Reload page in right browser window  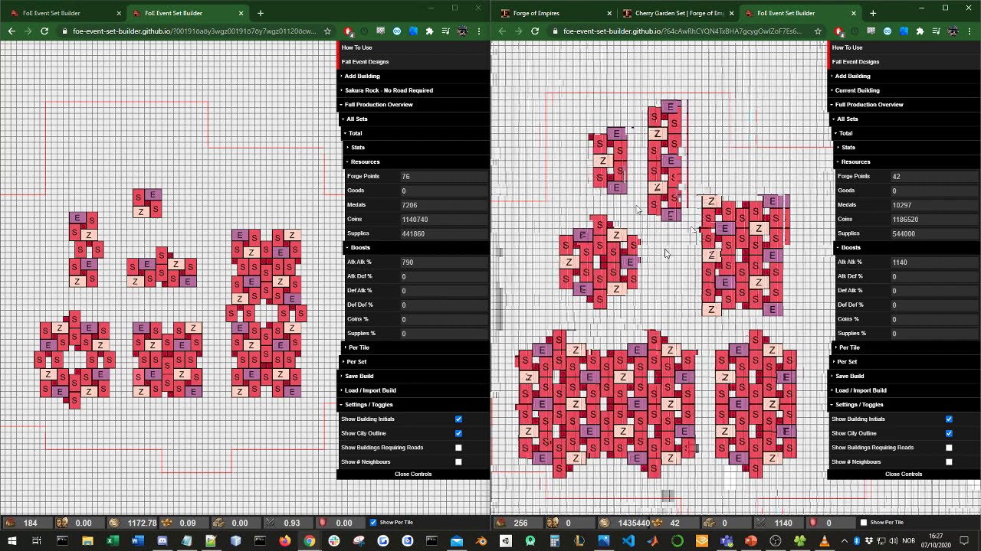click(535, 31)
